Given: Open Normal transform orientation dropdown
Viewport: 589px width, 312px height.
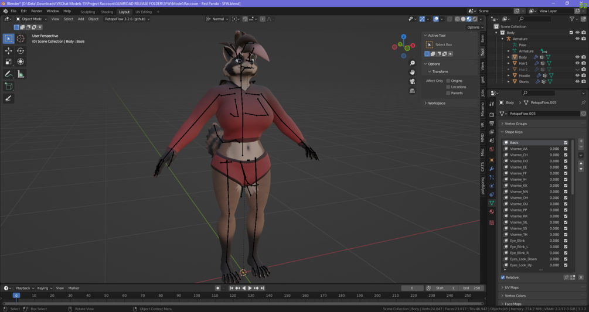Looking at the screenshot, I should tap(217, 19).
